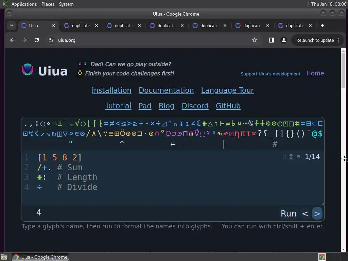Insert the member ∈ glyph

click(76, 134)
